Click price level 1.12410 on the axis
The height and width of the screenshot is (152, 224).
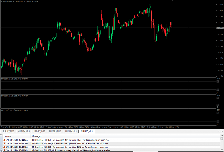[220, 64]
